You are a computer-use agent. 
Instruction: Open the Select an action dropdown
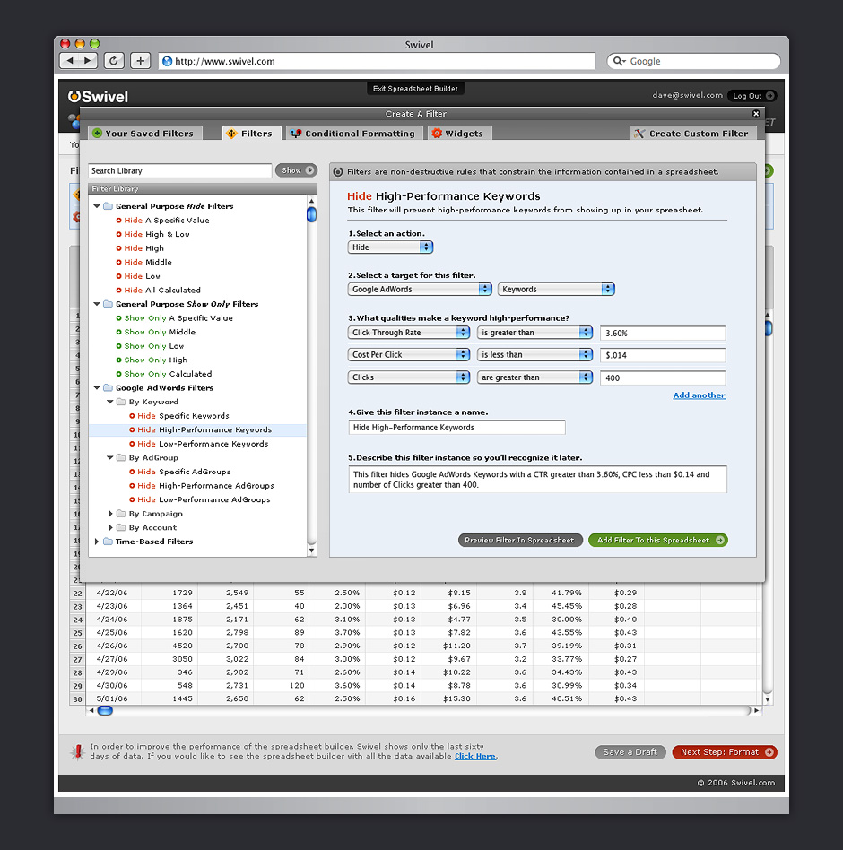(390, 247)
